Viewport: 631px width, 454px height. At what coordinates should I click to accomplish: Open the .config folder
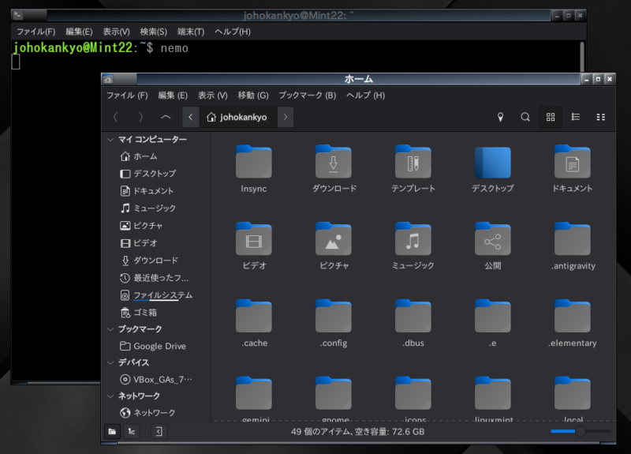(x=334, y=317)
